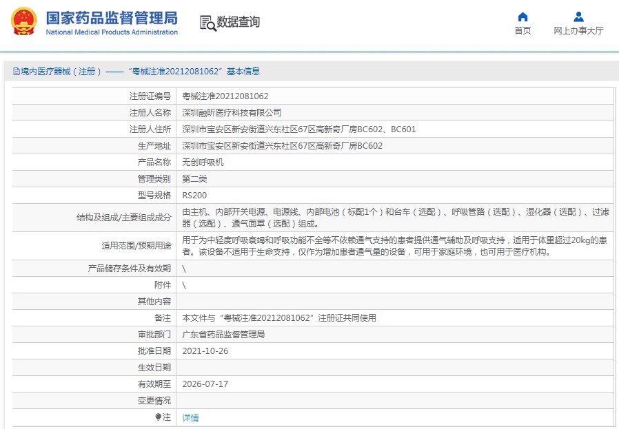Click the document icon before 境内医疗器械
The width and height of the screenshot is (619, 429).
[x=16, y=72]
